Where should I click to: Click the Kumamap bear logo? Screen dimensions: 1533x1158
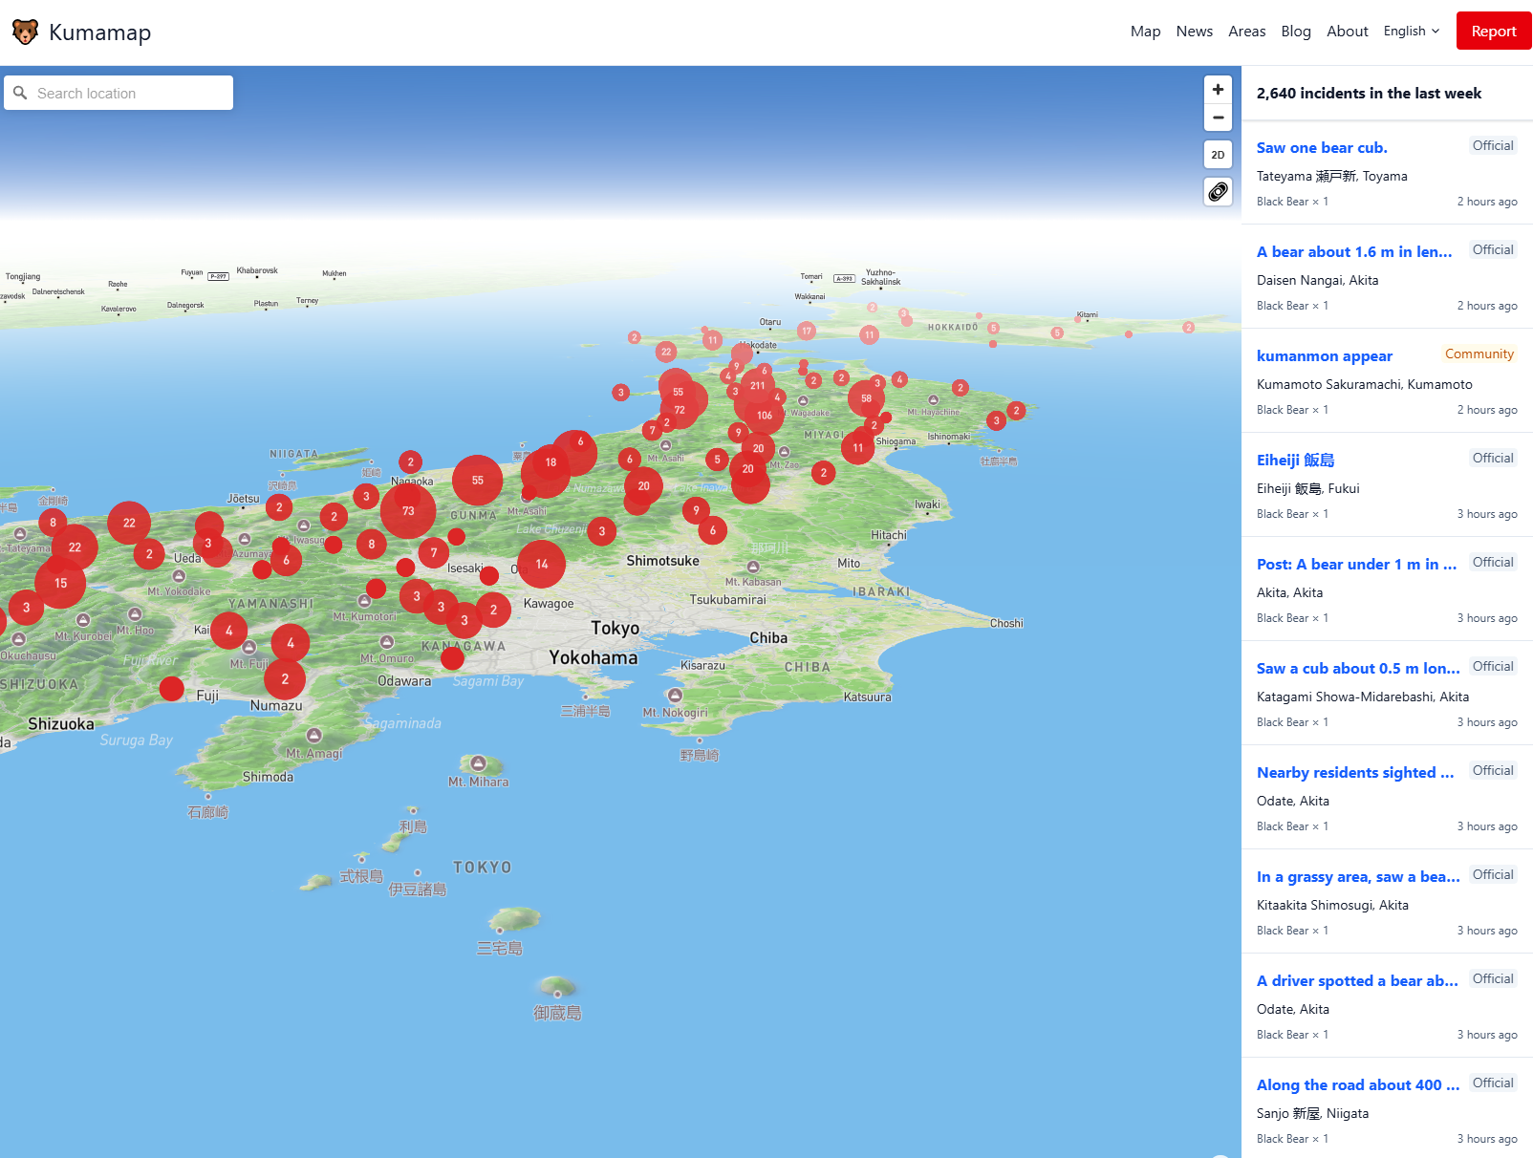(25, 32)
